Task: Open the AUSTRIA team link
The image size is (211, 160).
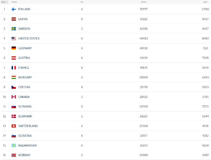Action: point(24,58)
